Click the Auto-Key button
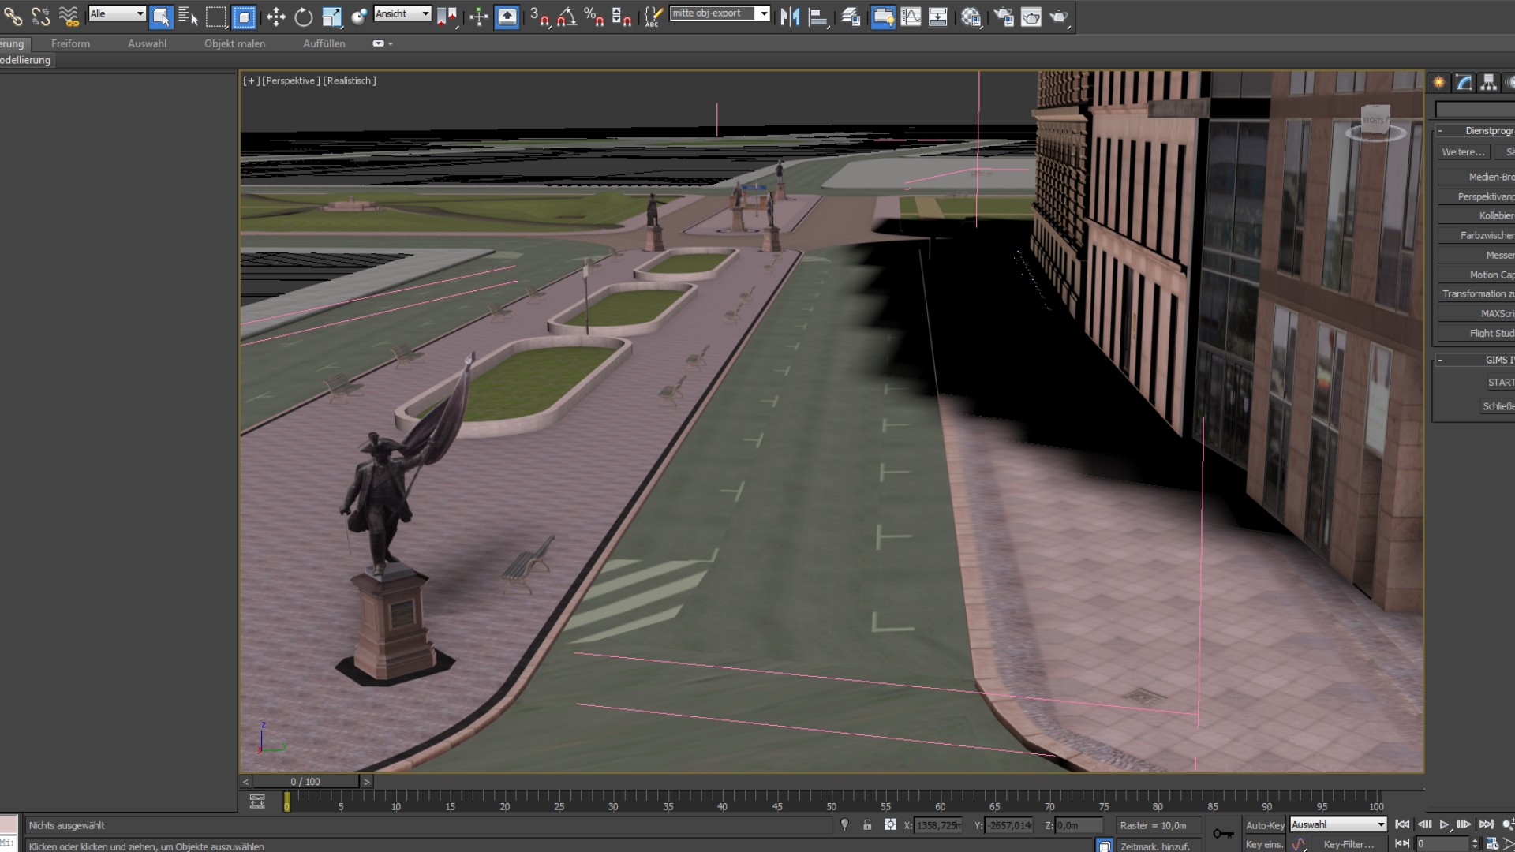 [1265, 825]
